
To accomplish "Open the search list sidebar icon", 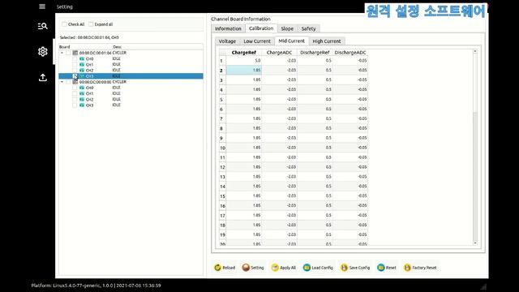I will click(42, 26).
